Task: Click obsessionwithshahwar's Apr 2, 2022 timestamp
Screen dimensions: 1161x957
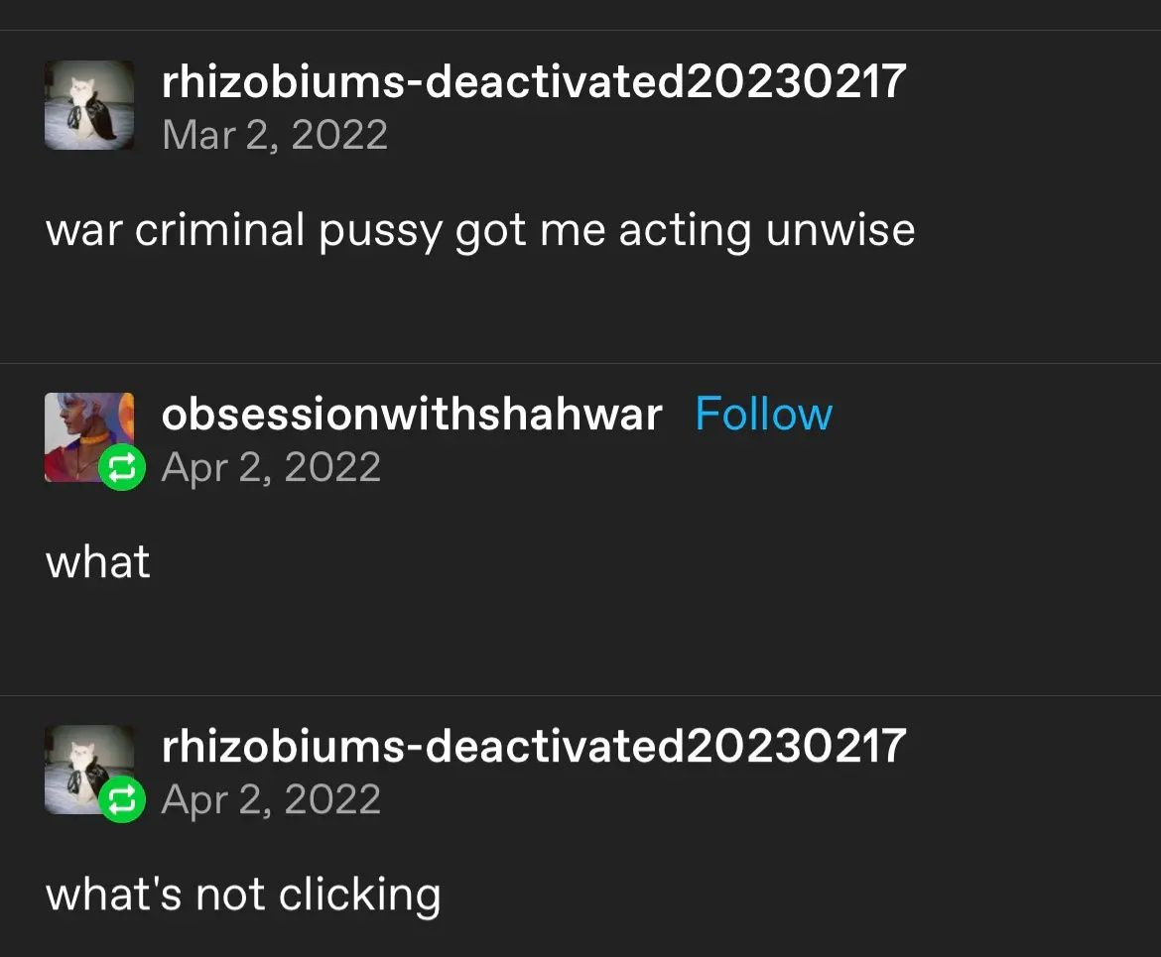Action: (271, 467)
